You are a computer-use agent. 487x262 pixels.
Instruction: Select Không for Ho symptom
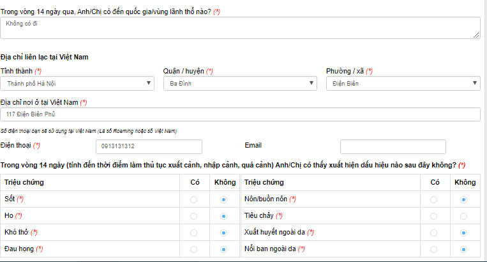tap(223, 217)
